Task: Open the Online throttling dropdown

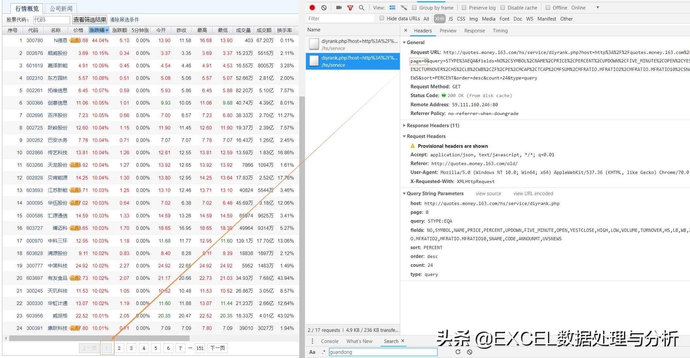Action: (x=585, y=8)
